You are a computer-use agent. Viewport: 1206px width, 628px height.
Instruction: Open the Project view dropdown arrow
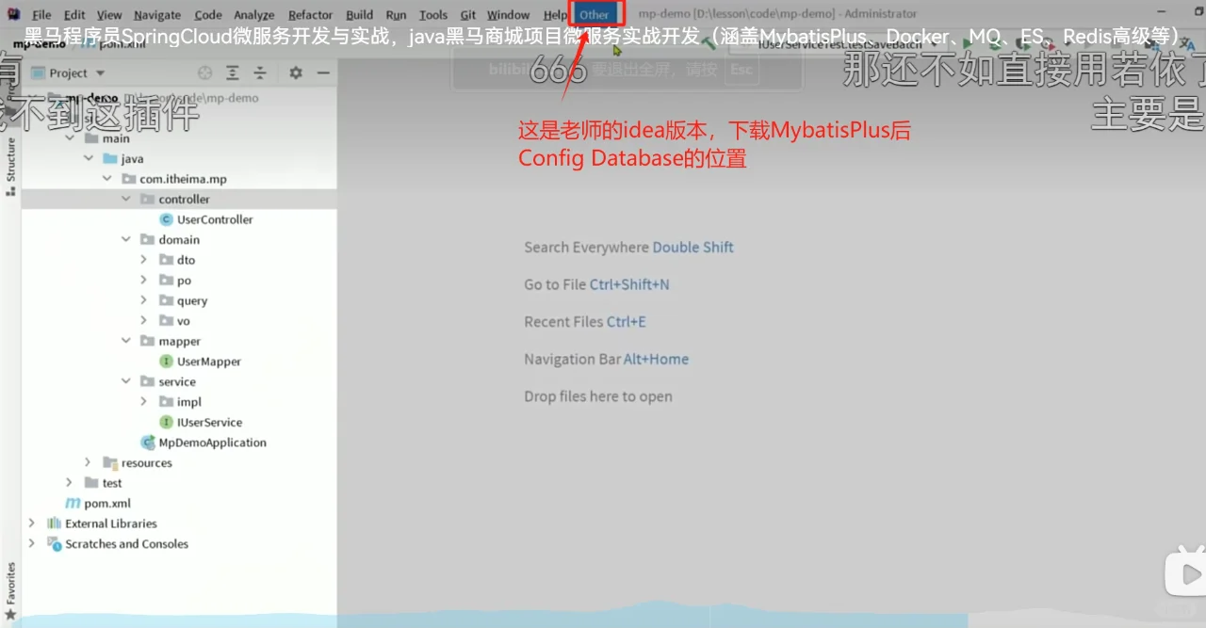pyautogui.click(x=102, y=72)
